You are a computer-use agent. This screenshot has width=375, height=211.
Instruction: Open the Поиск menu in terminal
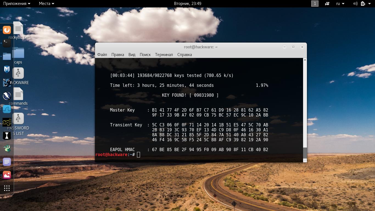tap(145, 55)
